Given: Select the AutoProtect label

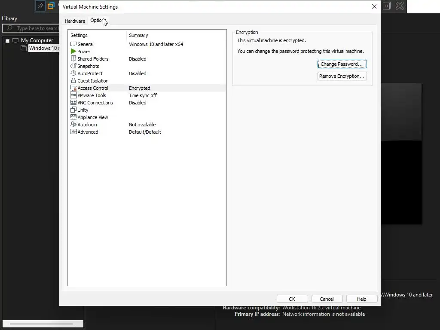Looking at the screenshot, I should 90,73.
